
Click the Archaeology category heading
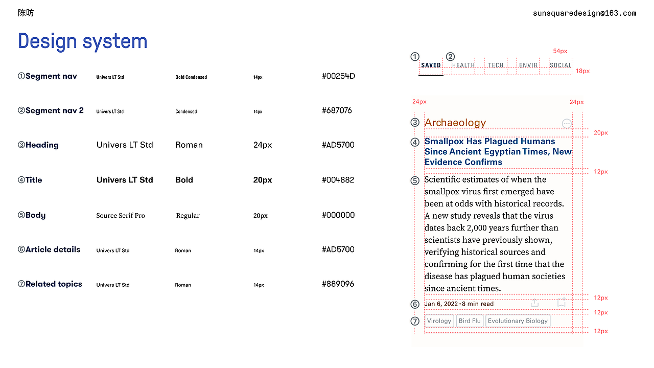pos(455,123)
